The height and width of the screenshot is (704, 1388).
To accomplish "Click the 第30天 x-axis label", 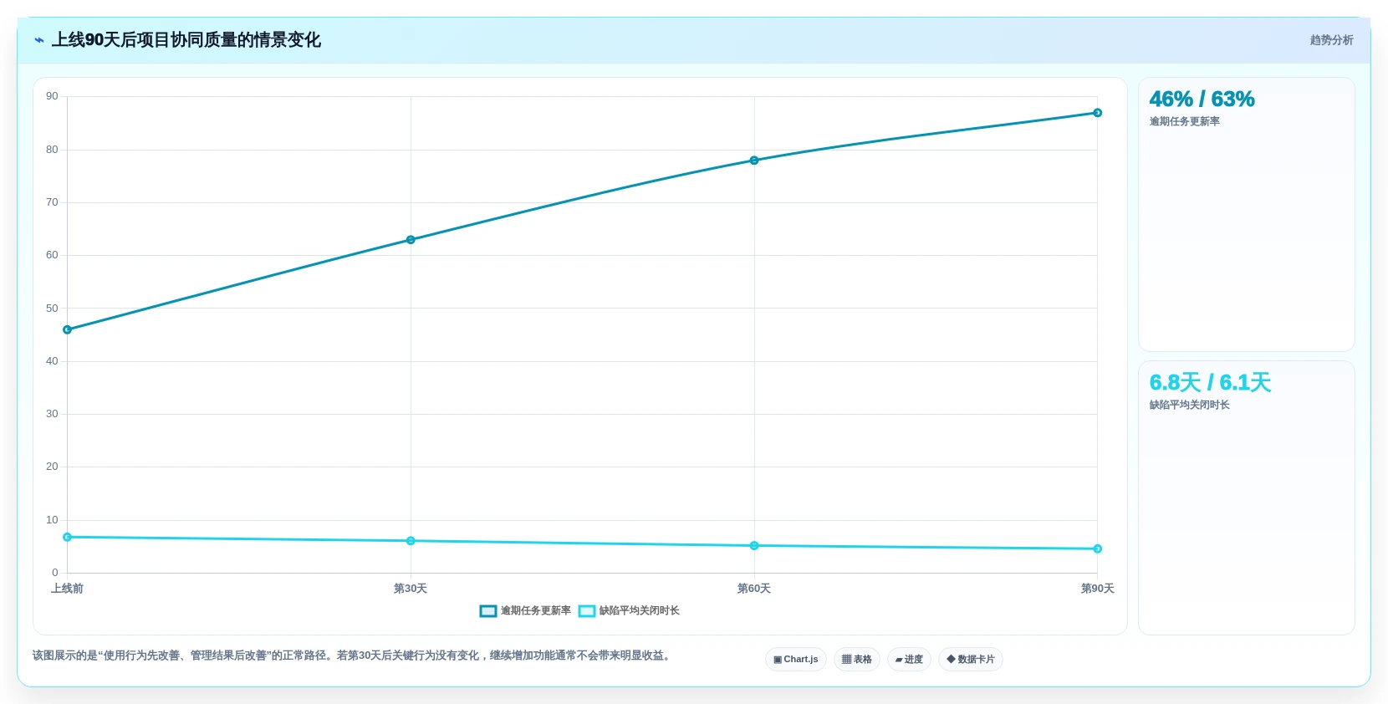I will click(411, 589).
